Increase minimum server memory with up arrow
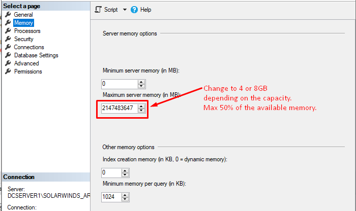The height and width of the screenshot is (211, 356). (141, 82)
